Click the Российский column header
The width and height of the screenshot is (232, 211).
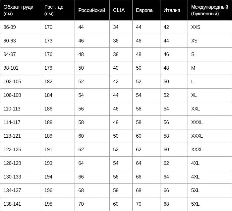92,10
